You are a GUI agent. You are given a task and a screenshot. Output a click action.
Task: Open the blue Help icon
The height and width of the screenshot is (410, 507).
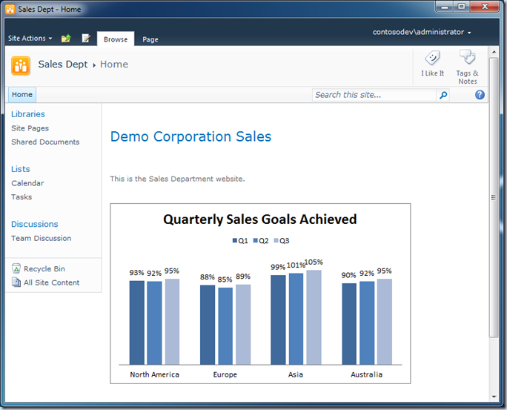(480, 95)
